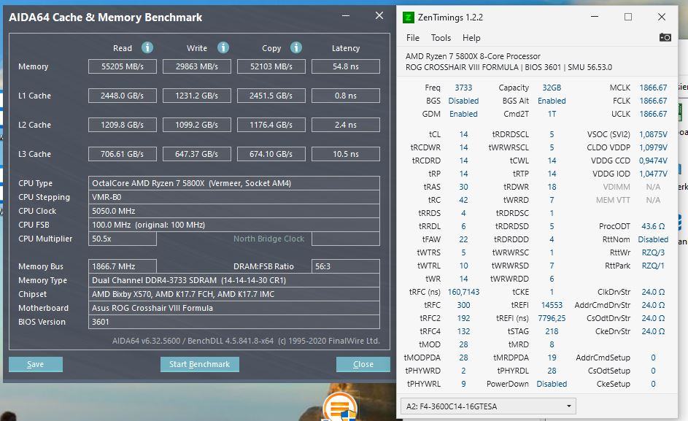Click the Memory Latency value 54.8 ns
The width and height of the screenshot is (688, 421).
point(346,66)
